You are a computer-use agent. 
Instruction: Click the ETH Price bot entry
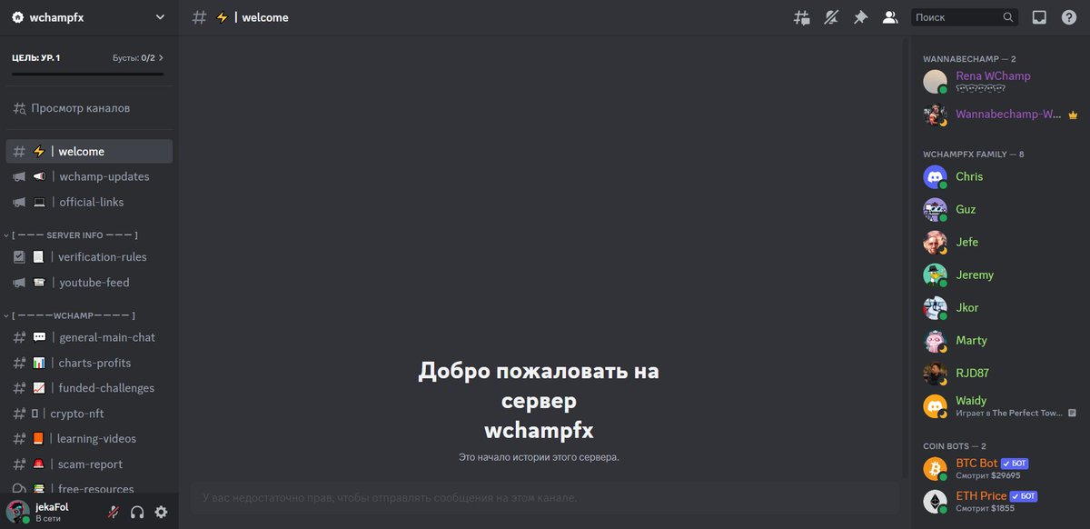999,502
